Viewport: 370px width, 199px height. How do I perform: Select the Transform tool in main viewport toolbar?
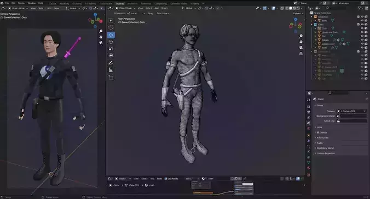(x=111, y=55)
